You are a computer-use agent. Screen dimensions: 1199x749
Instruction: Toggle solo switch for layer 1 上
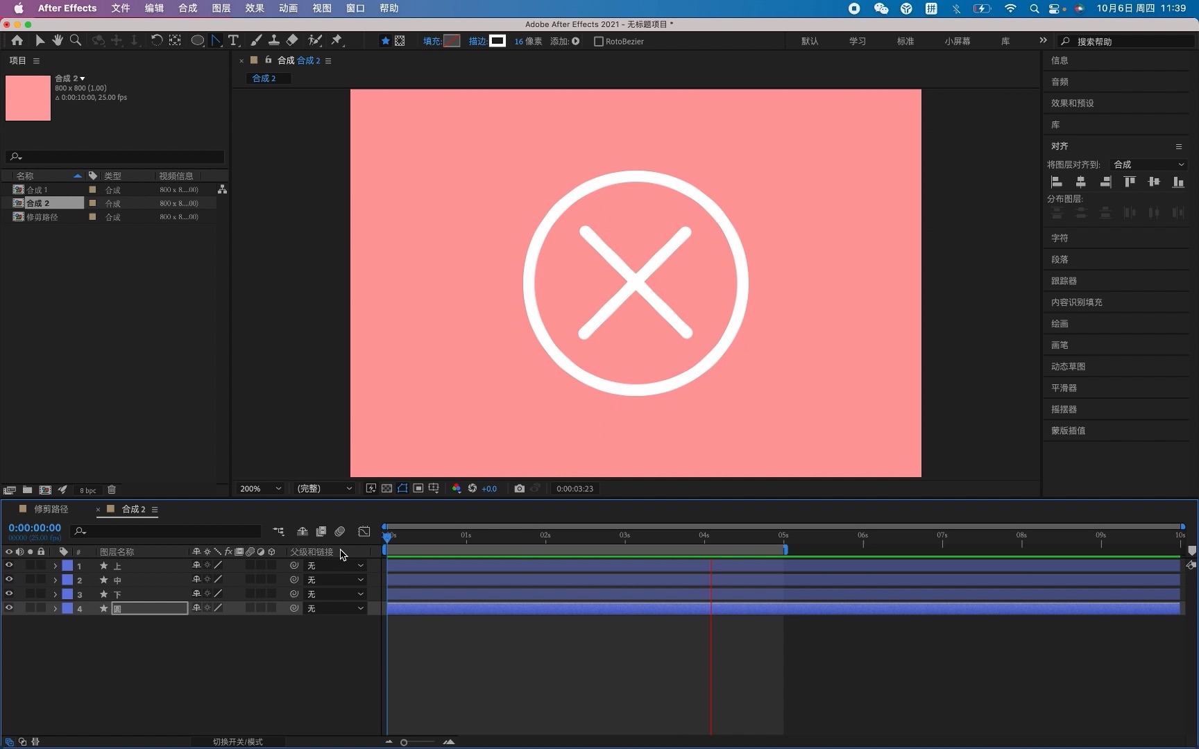(x=30, y=565)
